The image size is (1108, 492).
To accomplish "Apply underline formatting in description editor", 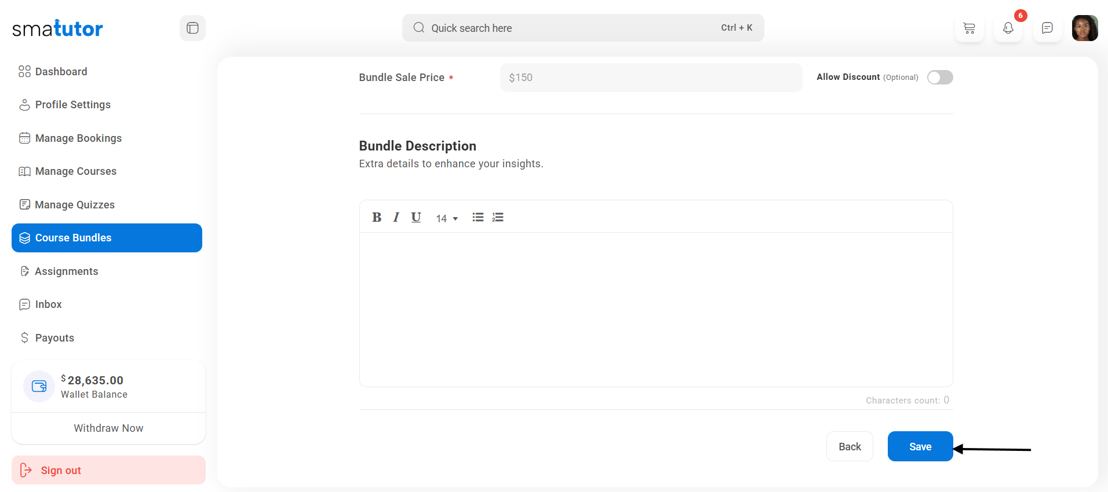I will coord(416,217).
